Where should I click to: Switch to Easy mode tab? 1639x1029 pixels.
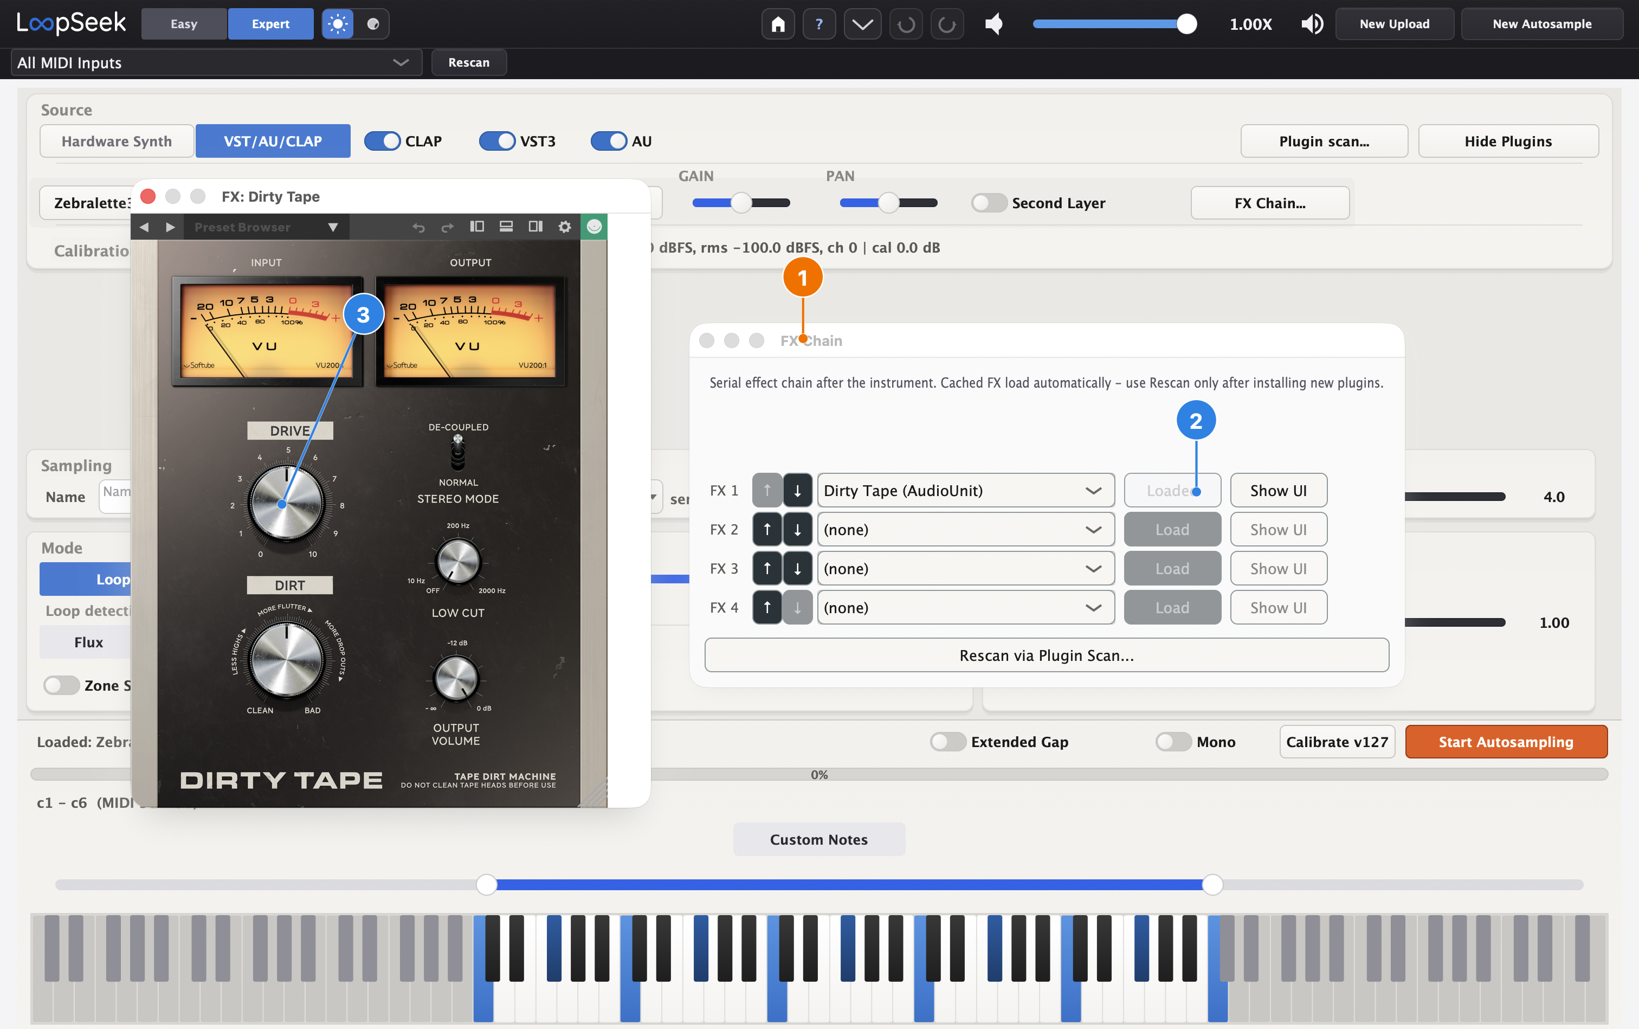point(184,24)
